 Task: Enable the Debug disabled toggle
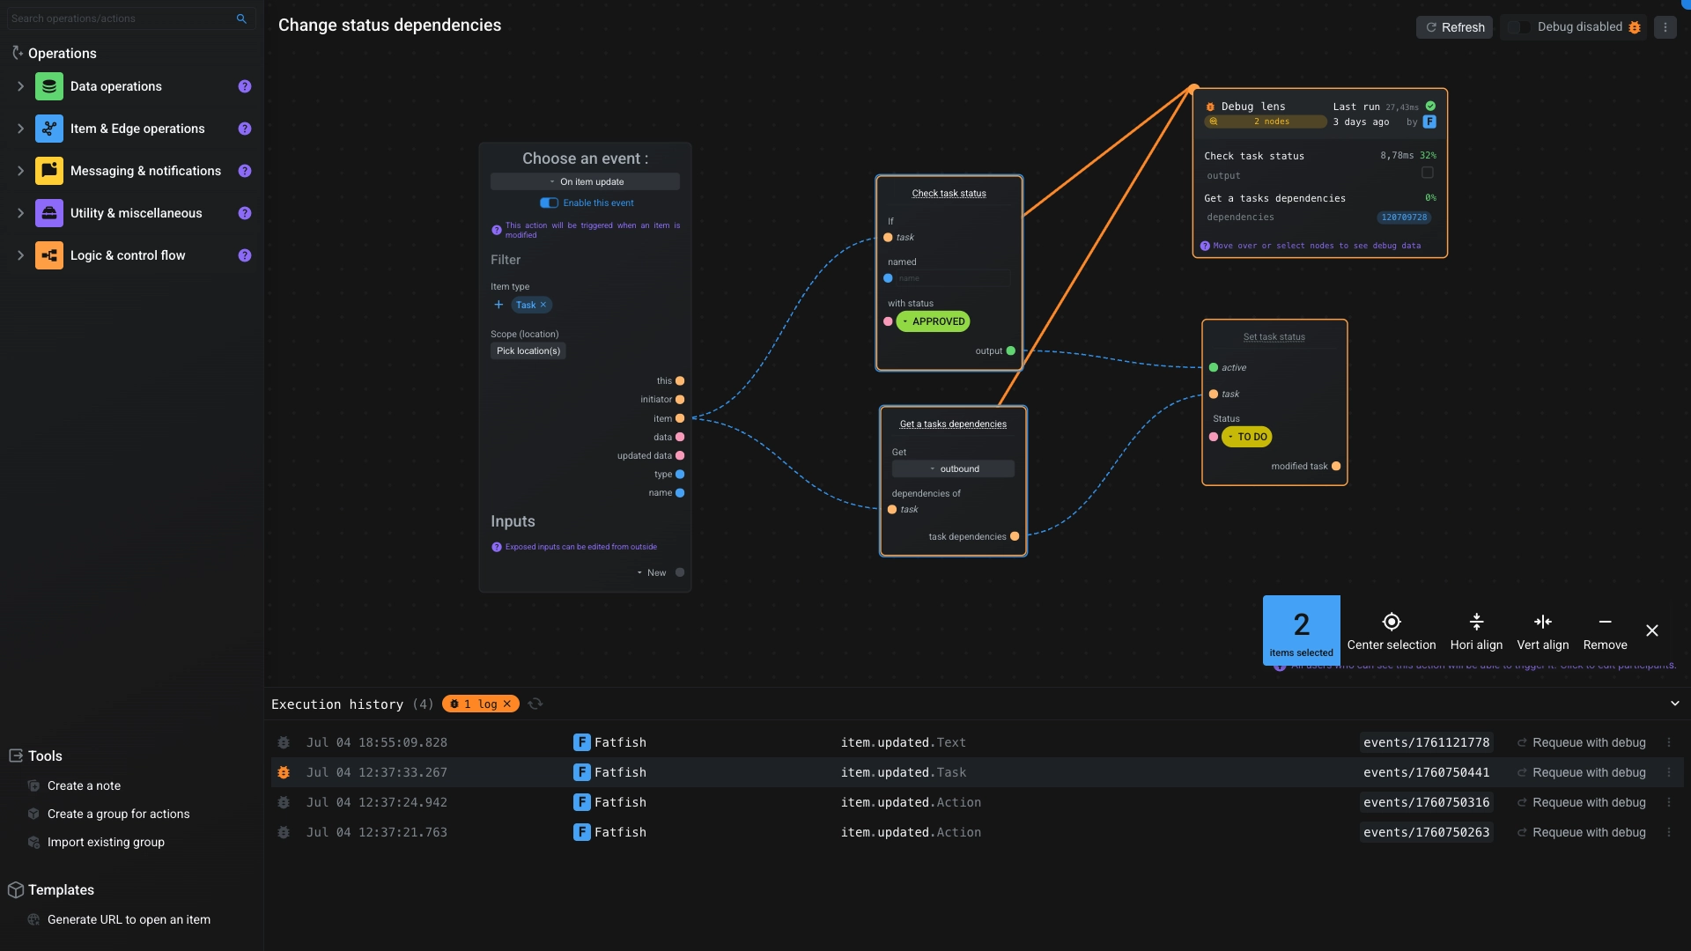click(x=1517, y=27)
